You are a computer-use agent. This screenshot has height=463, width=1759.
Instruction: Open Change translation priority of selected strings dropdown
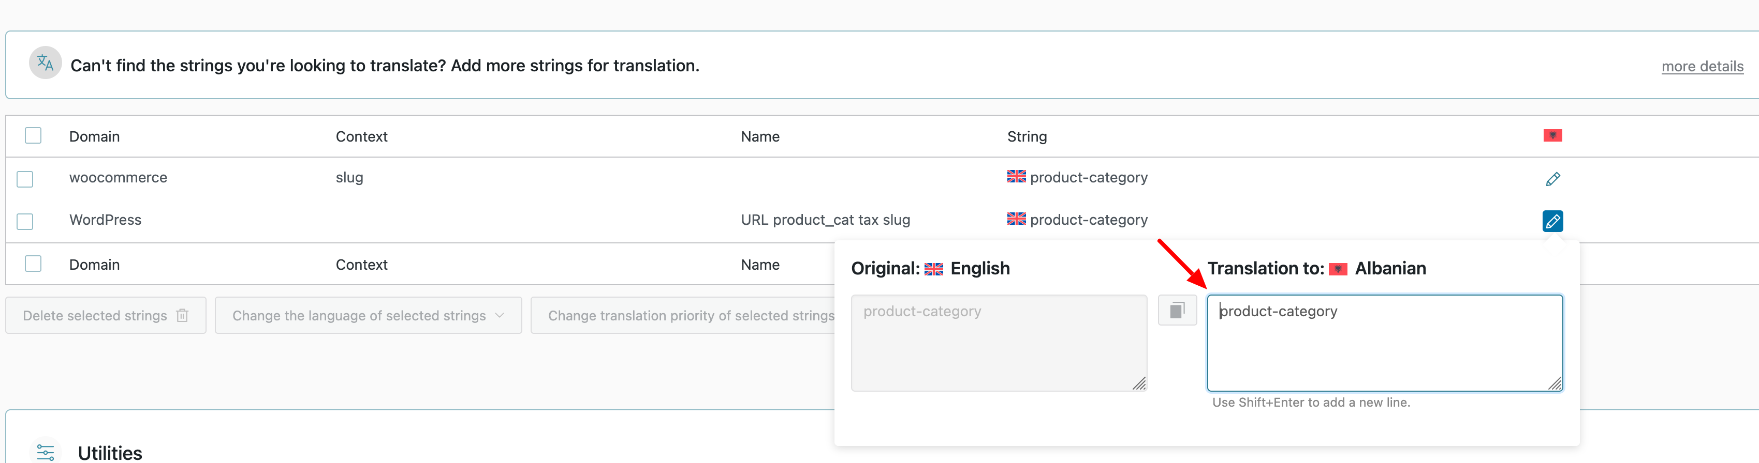pyautogui.click(x=690, y=316)
